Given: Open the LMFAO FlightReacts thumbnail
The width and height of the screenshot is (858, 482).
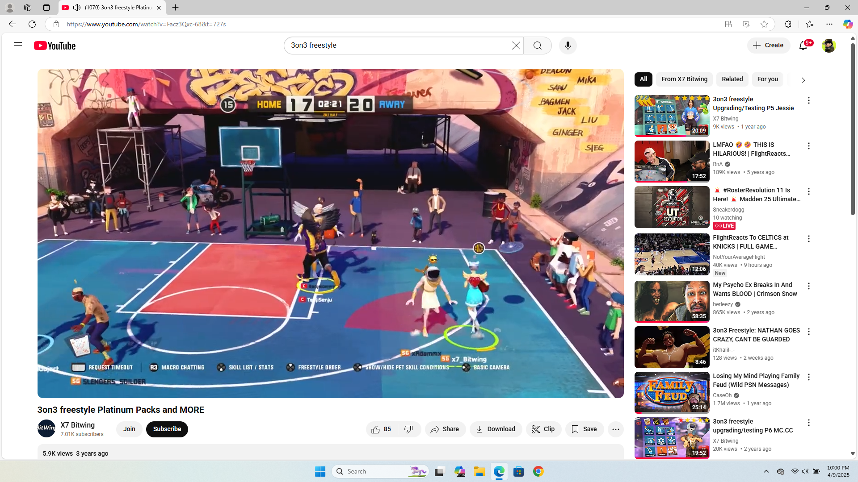Looking at the screenshot, I should [x=672, y=162].
